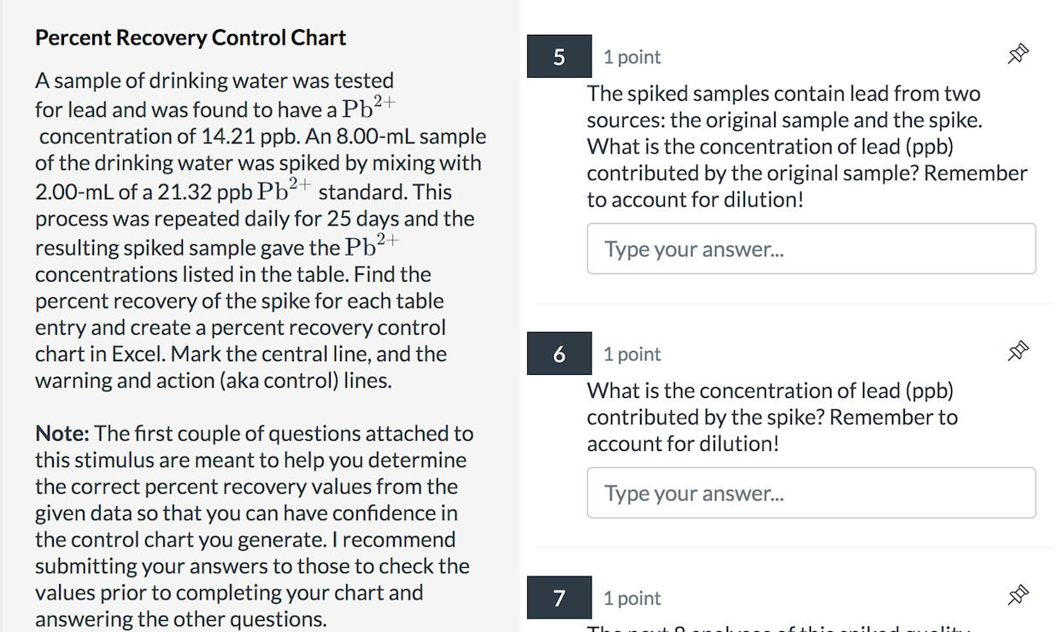This screenshot has width=1063, height=632.
Task: Pin question 5 using the pushpin icon
Action: (x=1018, y=53)
